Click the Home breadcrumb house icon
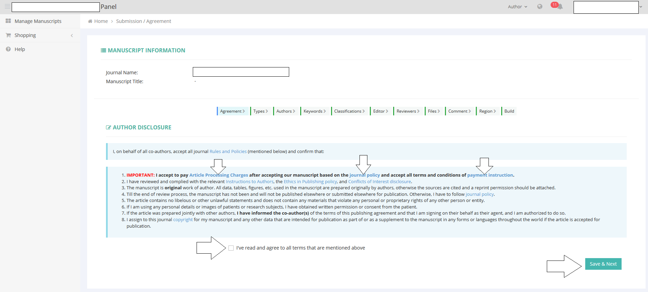This screenshot has height=292, width=648. 90,21
